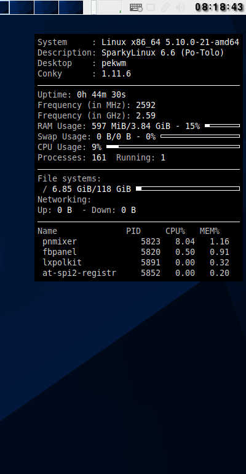246x474 pixels.
Task: Click the CPU monitor graph in panel
Action: click(109, 7)
